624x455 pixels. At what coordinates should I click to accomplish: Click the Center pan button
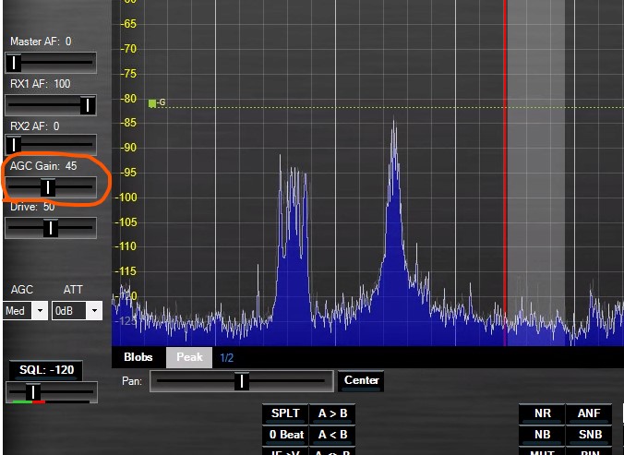361,380
